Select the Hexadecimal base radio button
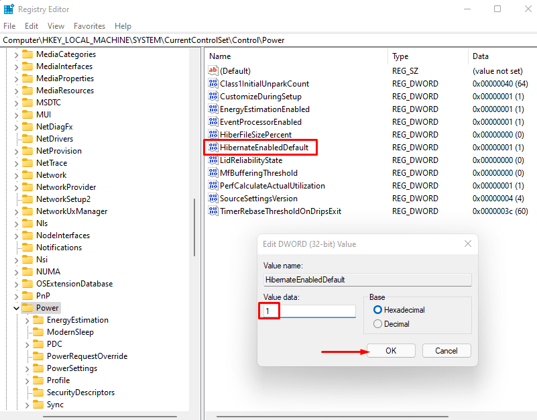The height and width of the screenshot is (420, 537). [x=377, y=309]
